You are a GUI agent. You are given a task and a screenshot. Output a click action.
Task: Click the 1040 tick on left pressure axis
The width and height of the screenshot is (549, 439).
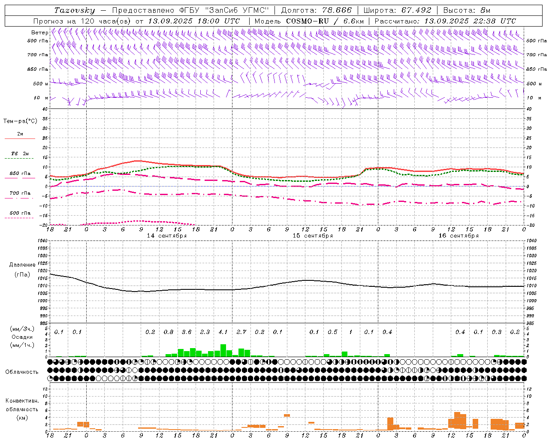click(x=42, y=241)
